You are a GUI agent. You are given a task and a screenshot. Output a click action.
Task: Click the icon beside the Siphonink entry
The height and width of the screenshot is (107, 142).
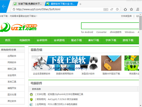[x=31, y=94]
